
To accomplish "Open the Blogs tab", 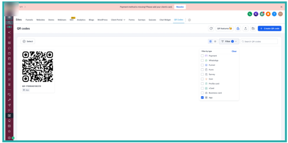I will click(91, 20).
